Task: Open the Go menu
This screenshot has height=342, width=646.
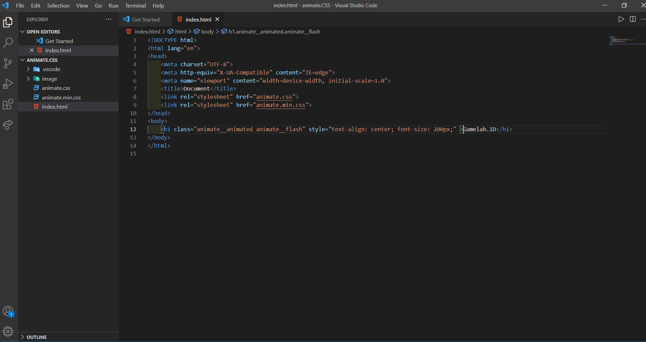Action: (x=98, y=5)
